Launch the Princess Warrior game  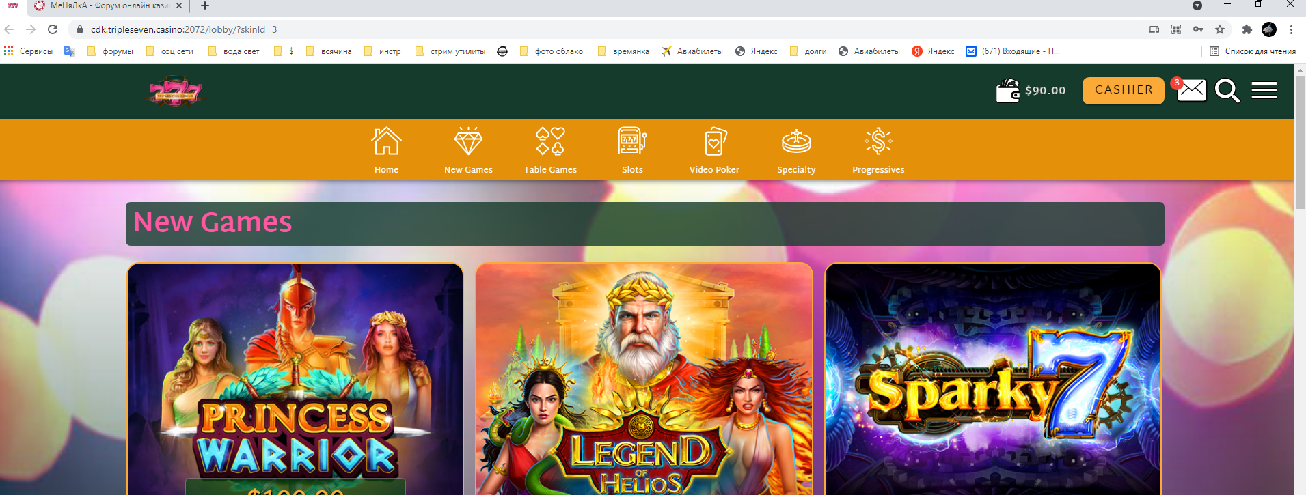click(x=295, y=379)
